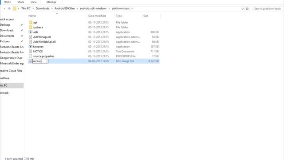
Task: Open Minecraft Ender egg folder
Action: coord(12,63)
